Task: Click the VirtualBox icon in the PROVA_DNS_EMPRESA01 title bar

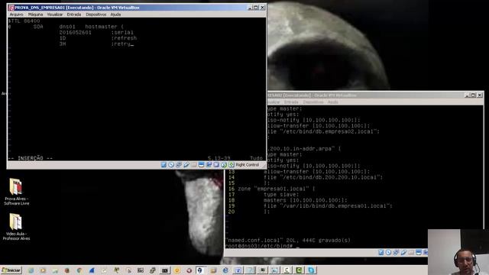Action: 11,8
